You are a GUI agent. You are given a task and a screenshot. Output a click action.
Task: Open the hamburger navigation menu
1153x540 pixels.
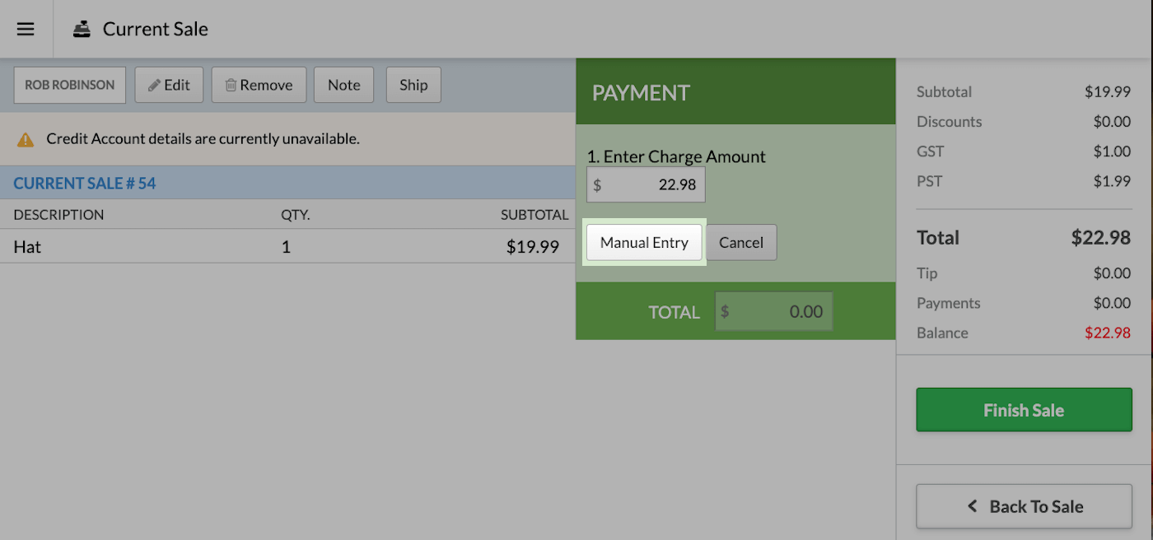[26, 29]
